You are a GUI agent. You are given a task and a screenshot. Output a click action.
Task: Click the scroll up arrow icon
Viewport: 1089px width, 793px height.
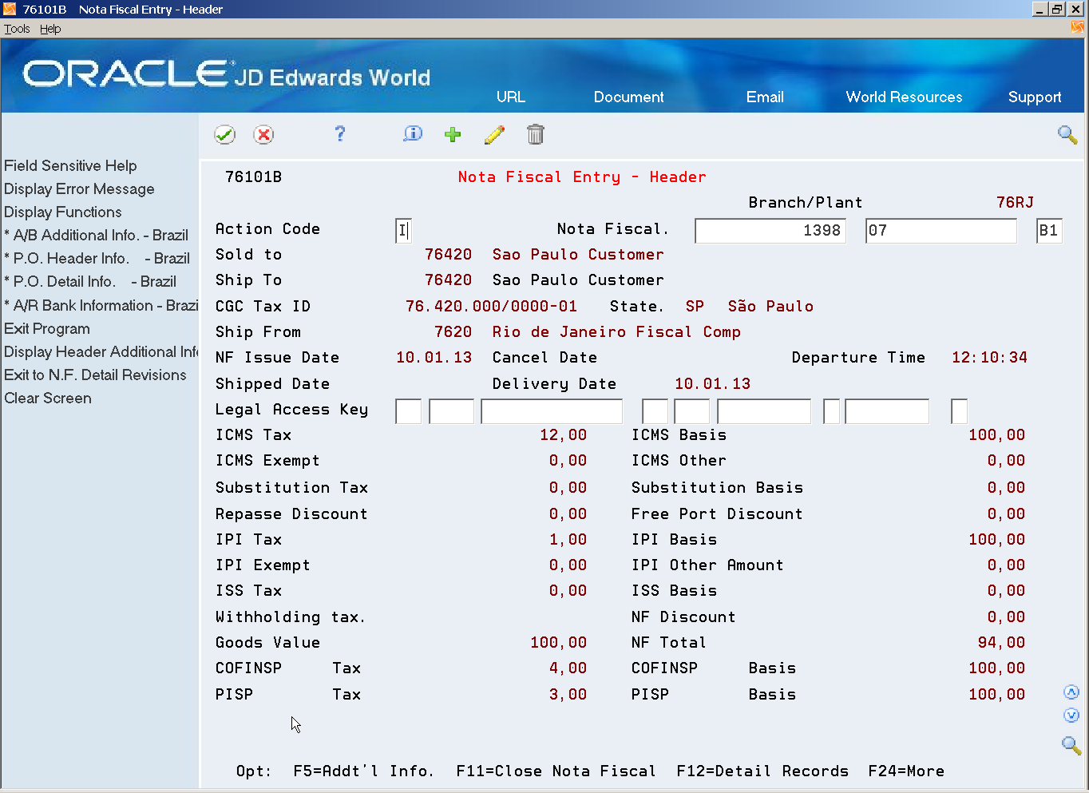coord(1071,692)
